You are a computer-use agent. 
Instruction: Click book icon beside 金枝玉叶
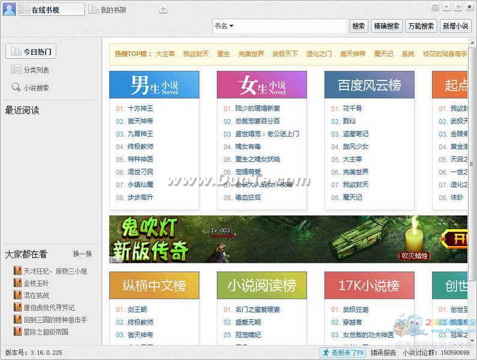tap(17, 283)
